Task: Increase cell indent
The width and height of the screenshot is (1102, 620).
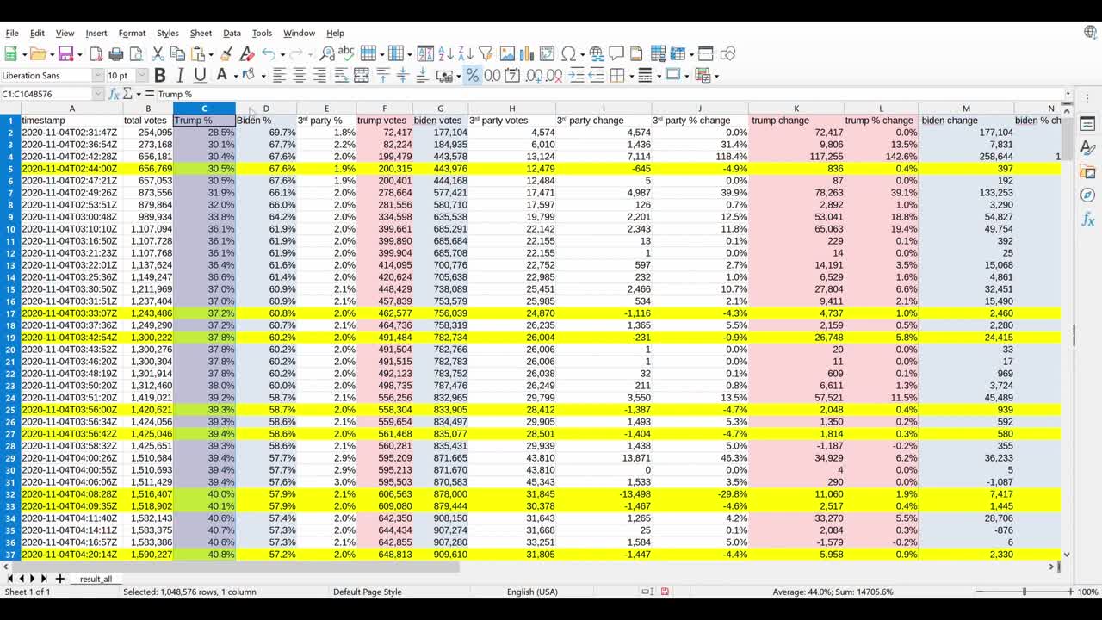Action: pyautogui.click(x=577, y=76)
